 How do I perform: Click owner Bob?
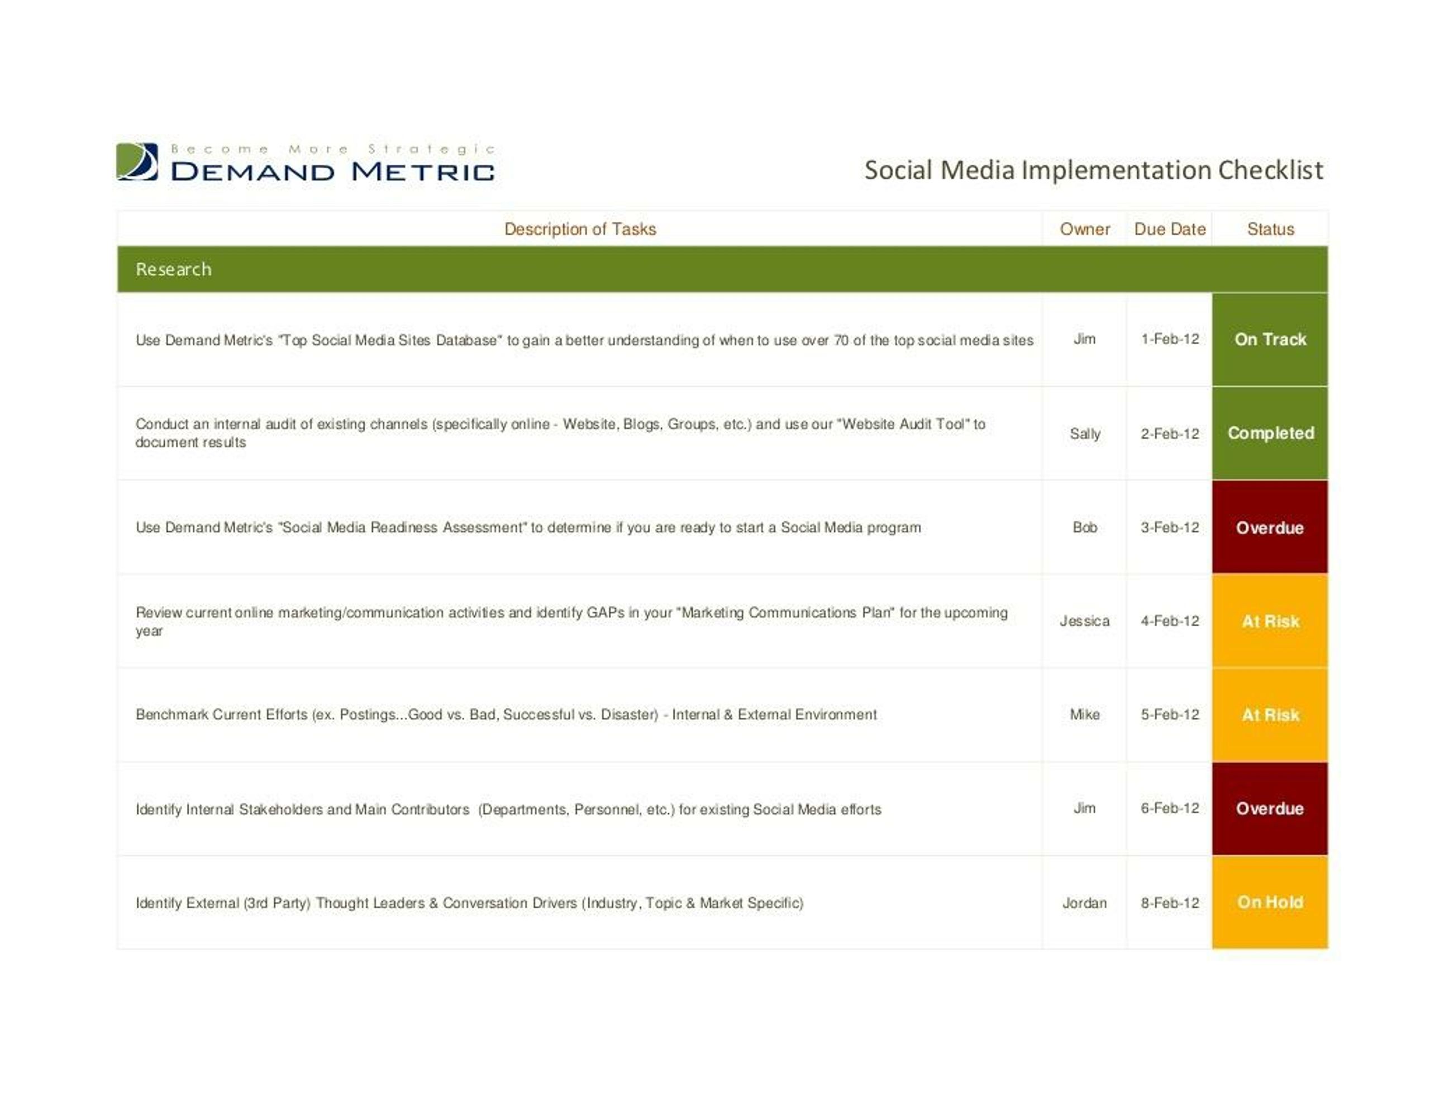tap(1085, 527)
